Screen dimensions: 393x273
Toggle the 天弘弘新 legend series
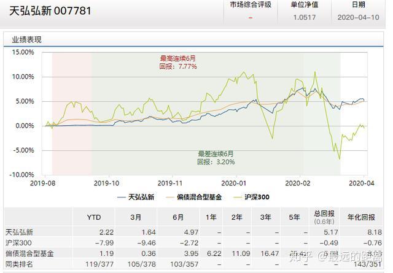click(x=136, y=197)
